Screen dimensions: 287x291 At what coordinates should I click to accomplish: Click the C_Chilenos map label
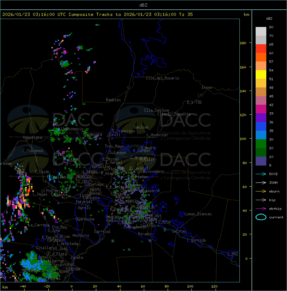33,151
